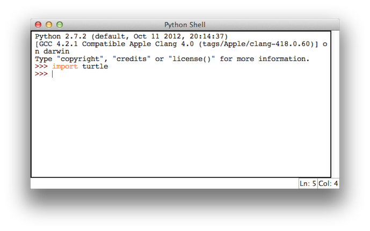The width and height of the screenshot is (370, 231).
Task: Click the blank left side of status bar
Action: (x=161, y=184)
